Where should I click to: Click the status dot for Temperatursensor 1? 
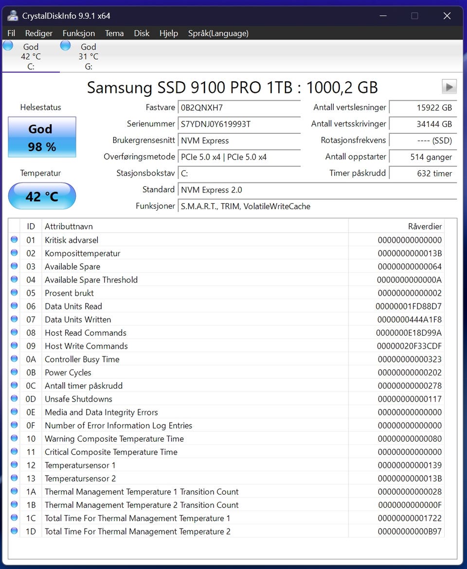pyautogui.click(x=14, y=464)
